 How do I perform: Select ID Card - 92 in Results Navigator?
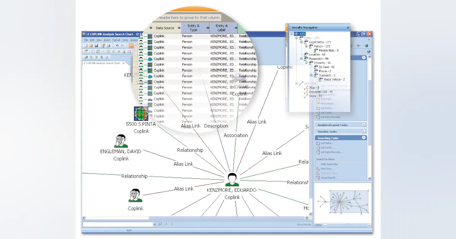point(326,67)
